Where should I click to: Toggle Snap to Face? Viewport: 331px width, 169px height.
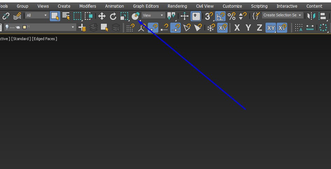[x=198, y=28]
